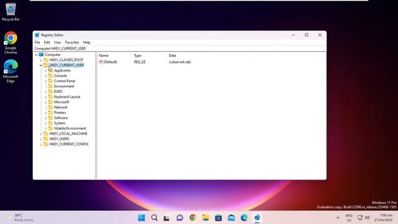Select the EUDC key
The width and height of the screenshot is (398, 224).
(58, 91)
